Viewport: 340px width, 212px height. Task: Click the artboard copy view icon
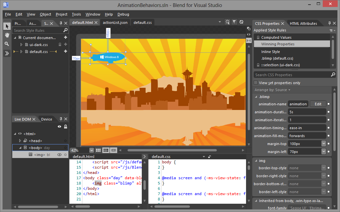(249, 28)
